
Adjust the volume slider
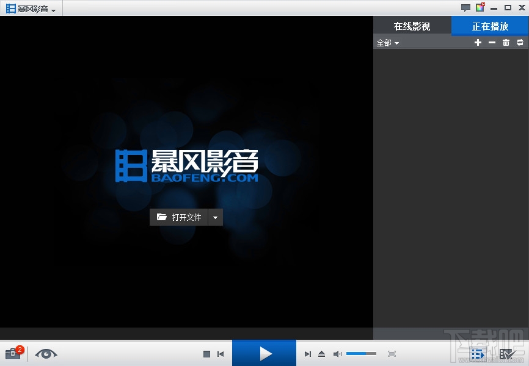coord(361,353)
